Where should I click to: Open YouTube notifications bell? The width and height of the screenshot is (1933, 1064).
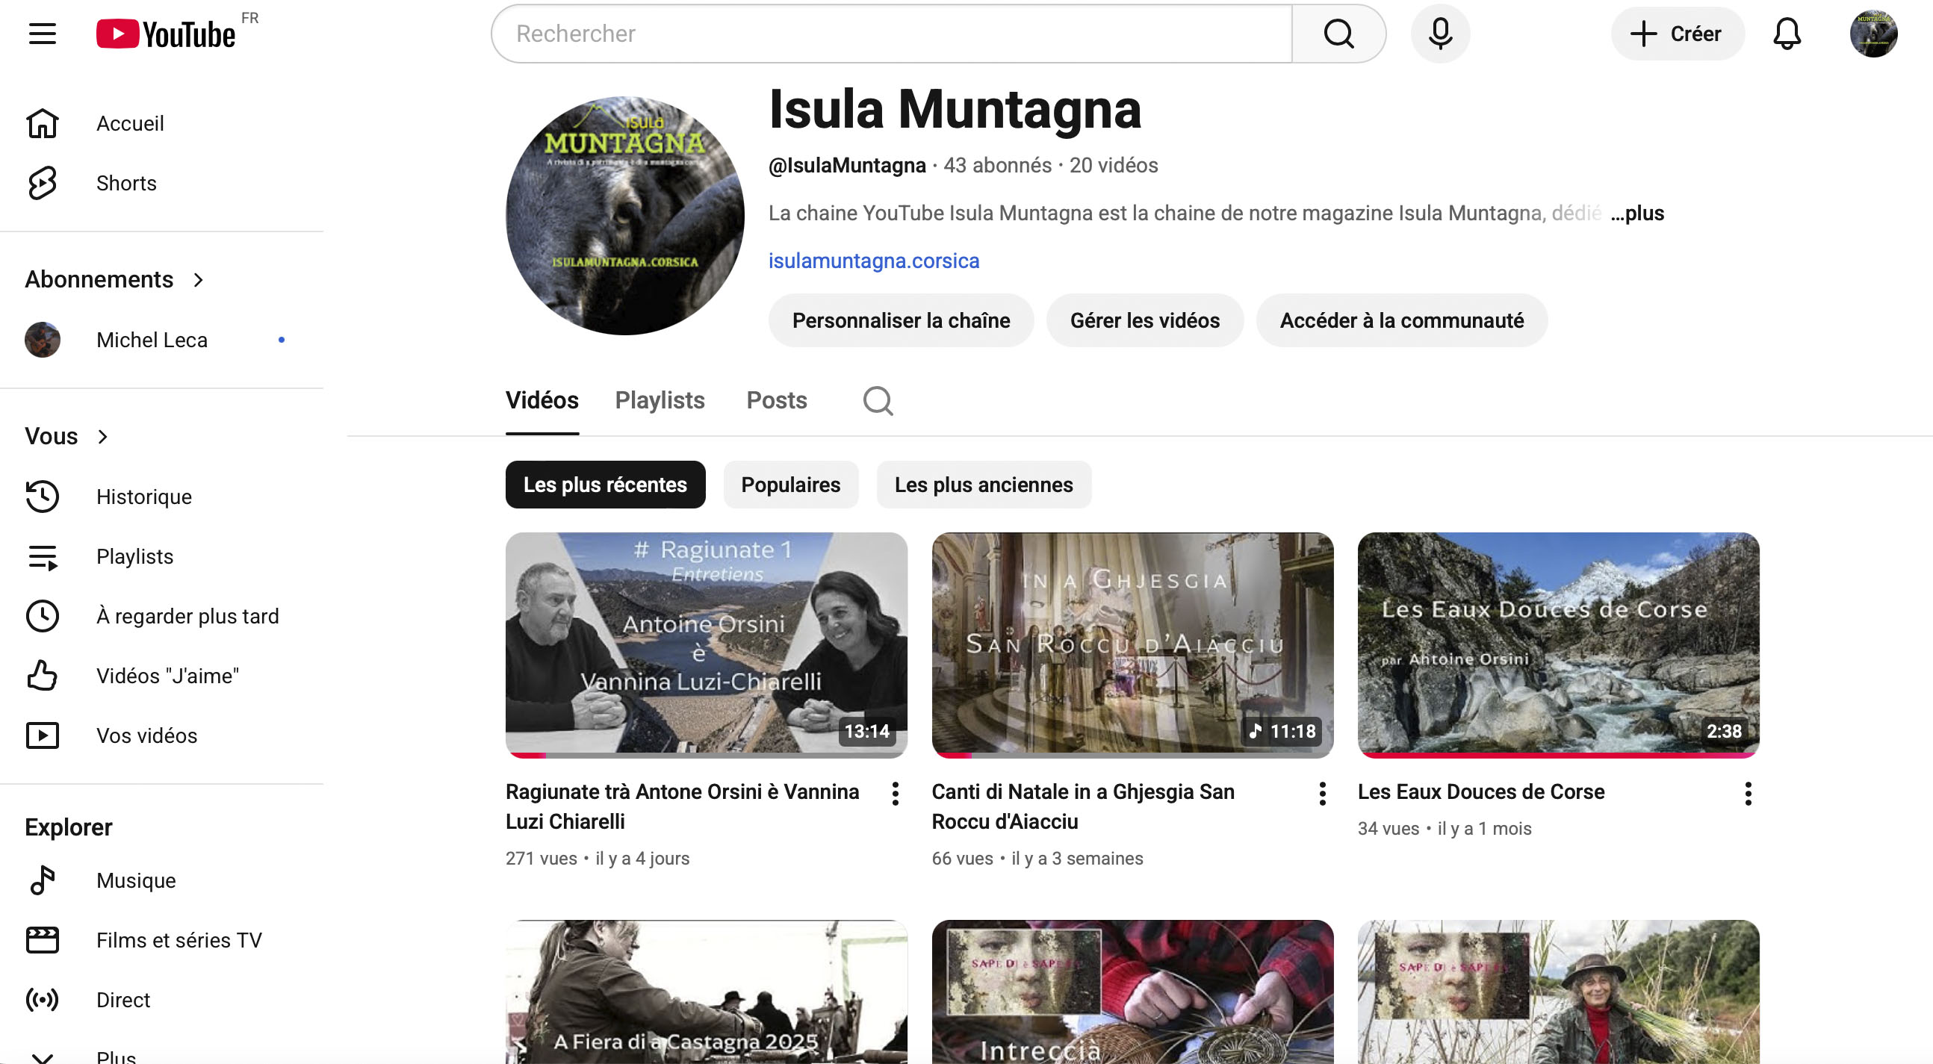1787,33
